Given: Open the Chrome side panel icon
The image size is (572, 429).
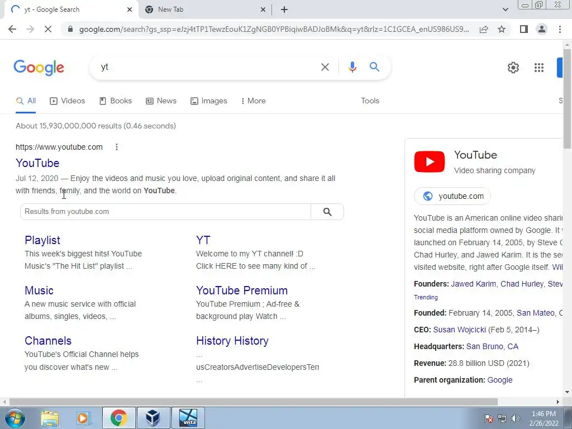Looking at the screenshot, I should (x=524, y=29).
